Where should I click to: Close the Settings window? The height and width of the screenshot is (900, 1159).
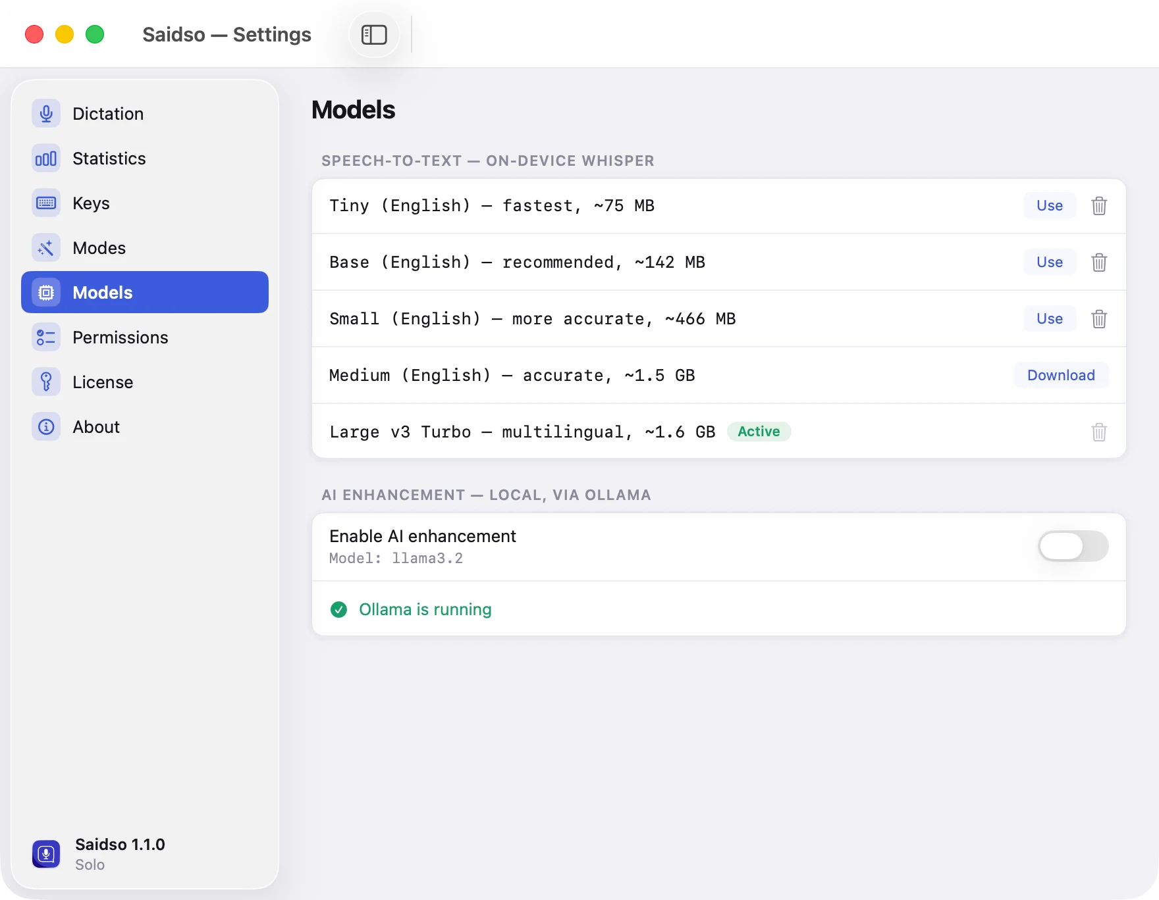click(x=34, y=34)
